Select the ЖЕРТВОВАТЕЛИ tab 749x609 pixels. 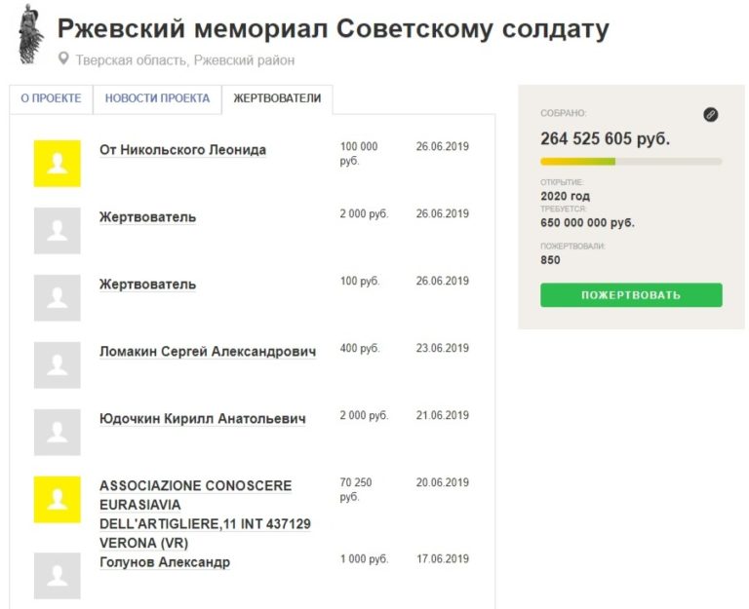pos(277,98)
